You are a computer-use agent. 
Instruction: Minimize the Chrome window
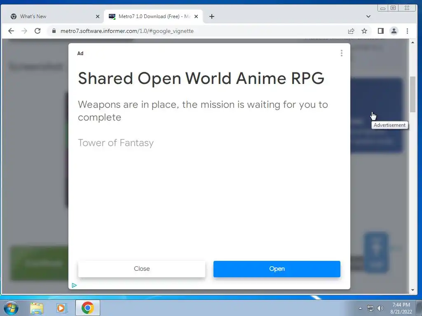click(383, 8)
